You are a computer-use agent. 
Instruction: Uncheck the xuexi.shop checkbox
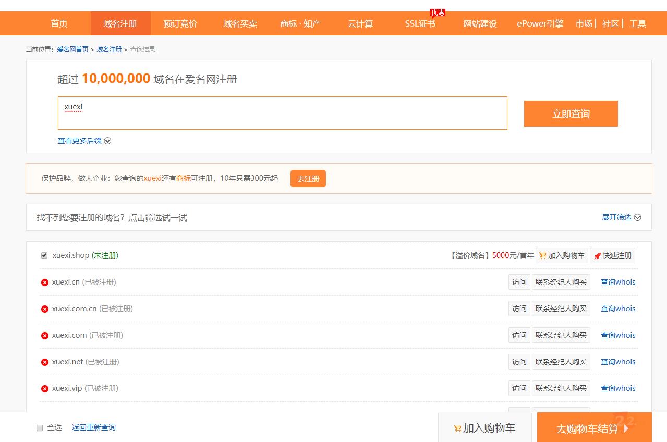click(44, 255)
